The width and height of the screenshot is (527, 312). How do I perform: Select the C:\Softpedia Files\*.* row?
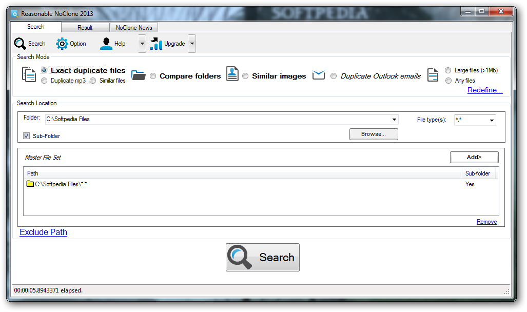click(x=261, y=184)
